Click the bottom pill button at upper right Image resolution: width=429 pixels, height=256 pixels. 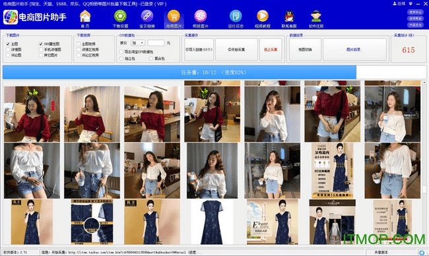coord(415,25)
